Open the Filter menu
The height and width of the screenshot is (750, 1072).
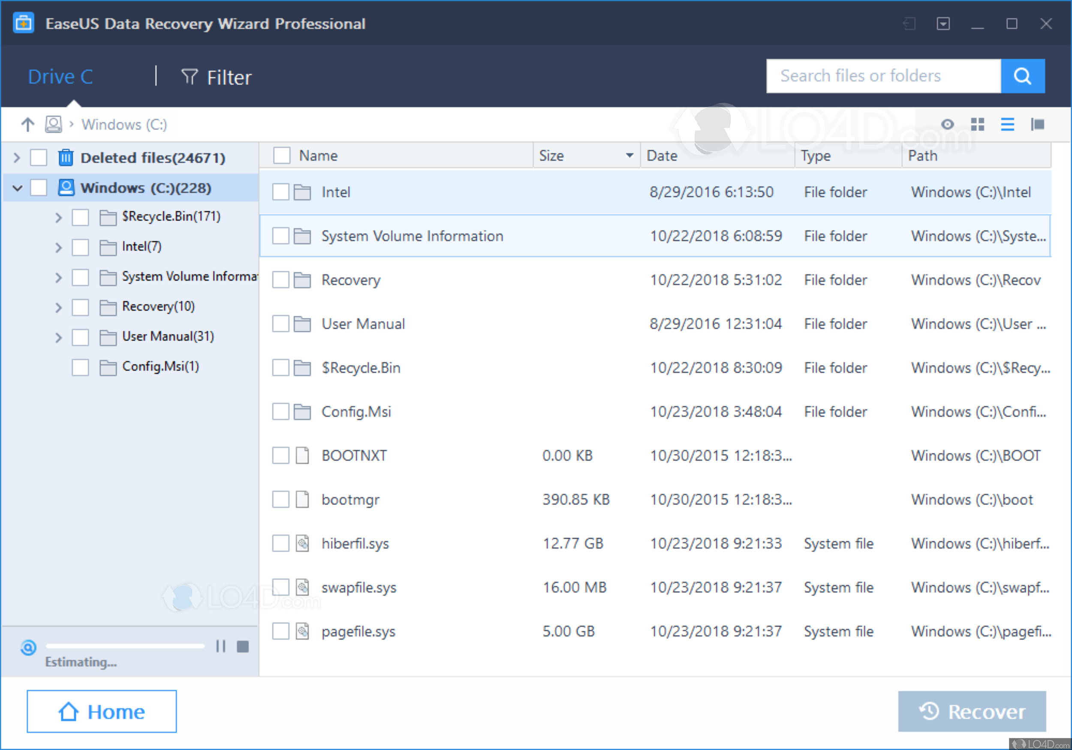216,77
